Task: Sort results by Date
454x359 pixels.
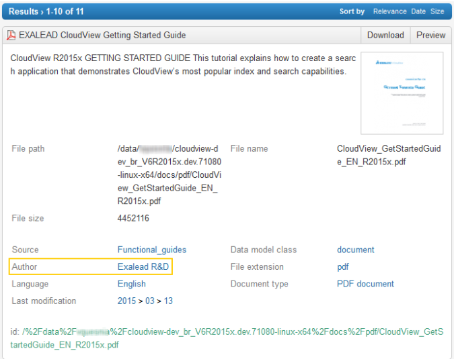Action: click(418, 11)
